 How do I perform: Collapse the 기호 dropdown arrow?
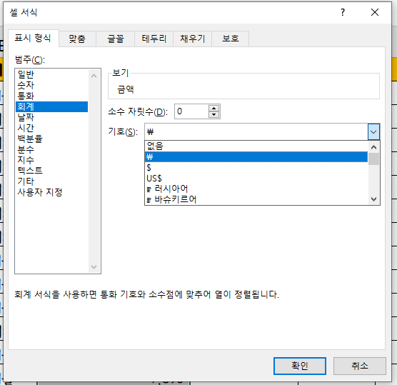click(x=373, y=131)
